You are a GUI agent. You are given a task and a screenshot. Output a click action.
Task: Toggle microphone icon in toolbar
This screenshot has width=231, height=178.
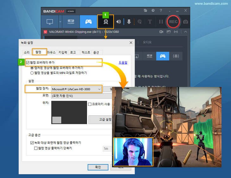click(x=129, y=22)
